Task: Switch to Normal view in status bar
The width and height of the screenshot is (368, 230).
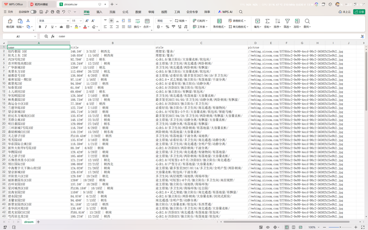Action: (287, 227)
